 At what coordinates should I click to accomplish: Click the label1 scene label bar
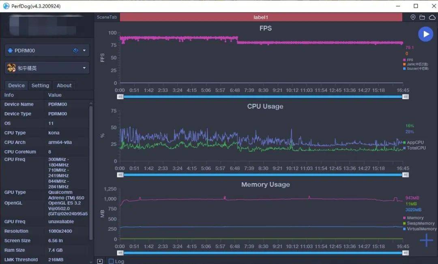(x=261, y=17)
